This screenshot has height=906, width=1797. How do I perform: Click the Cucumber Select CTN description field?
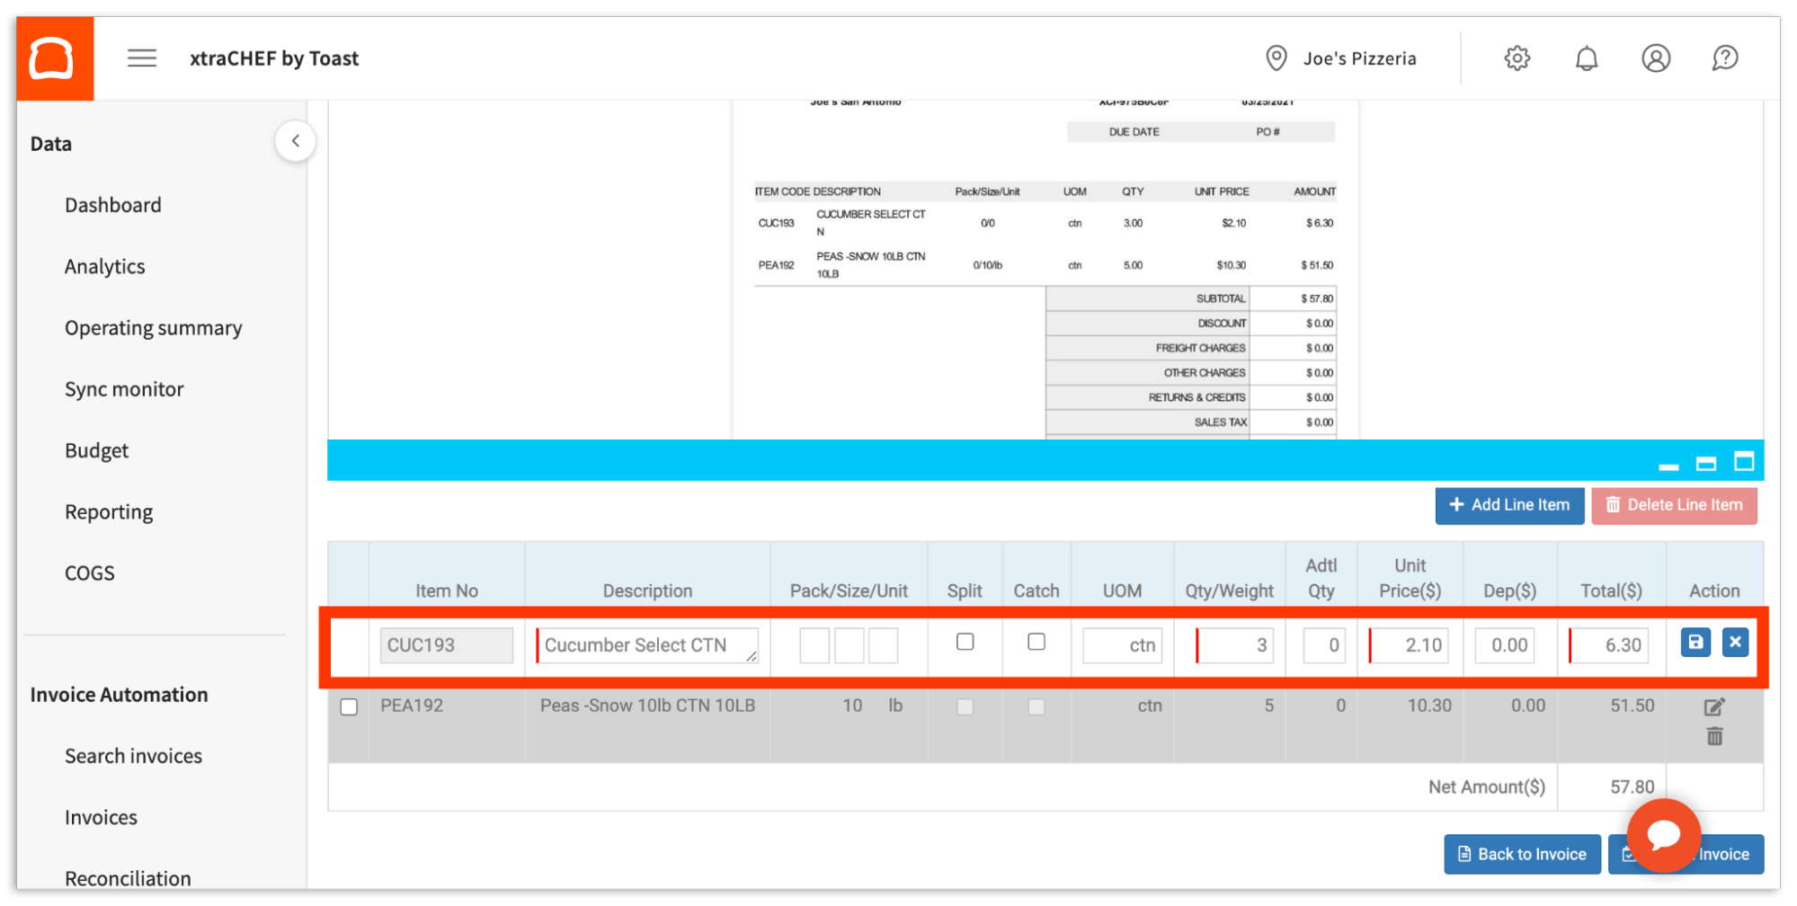(646, 644)
